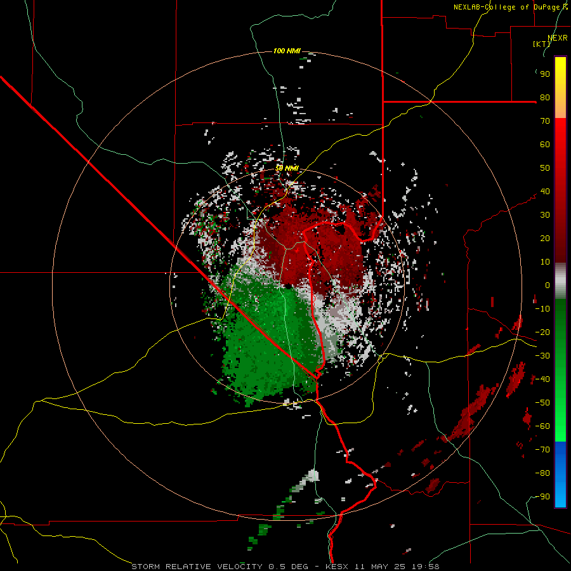Viewport: 571px width, 571px height.
Task: Click the 10 value on velocity scale
Action: [545, 262]
